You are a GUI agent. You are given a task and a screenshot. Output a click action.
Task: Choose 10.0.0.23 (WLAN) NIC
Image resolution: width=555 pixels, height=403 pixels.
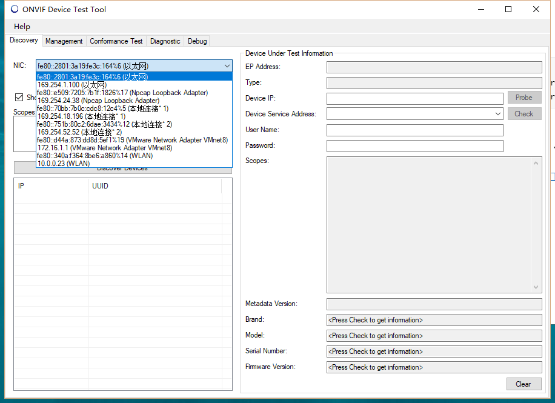[135, 163]
